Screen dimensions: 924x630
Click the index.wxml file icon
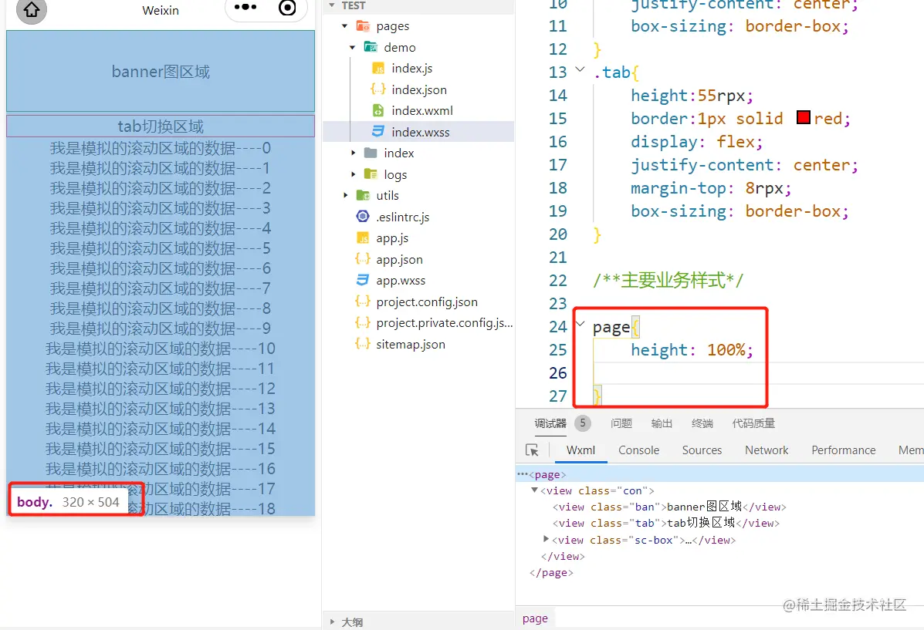[x=378, y=111]
